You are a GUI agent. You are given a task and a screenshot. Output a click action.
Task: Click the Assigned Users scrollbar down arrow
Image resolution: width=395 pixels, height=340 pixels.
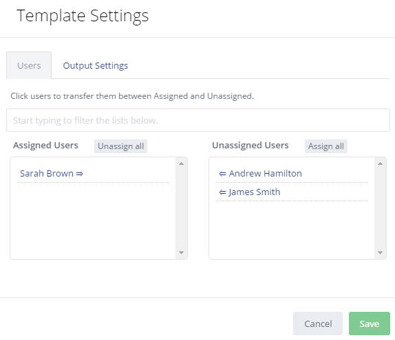tap(181, 253)
